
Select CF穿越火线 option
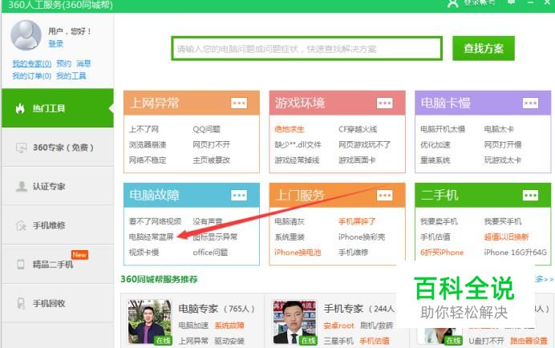point(358,129)
